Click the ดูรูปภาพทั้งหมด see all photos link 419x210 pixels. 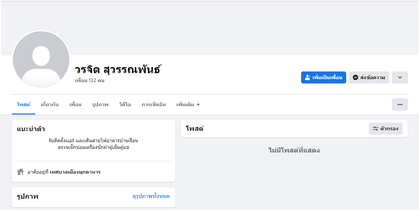(x=151, y=196)
